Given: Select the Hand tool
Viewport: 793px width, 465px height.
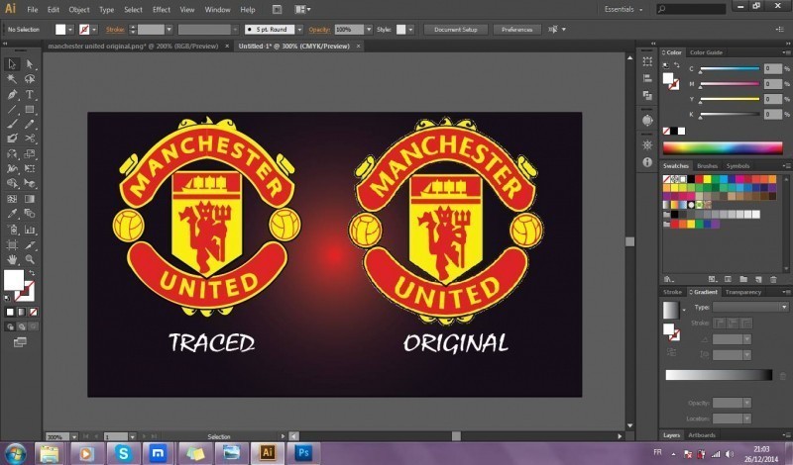Looking at the screenshot, I should [x=12, y=259].
